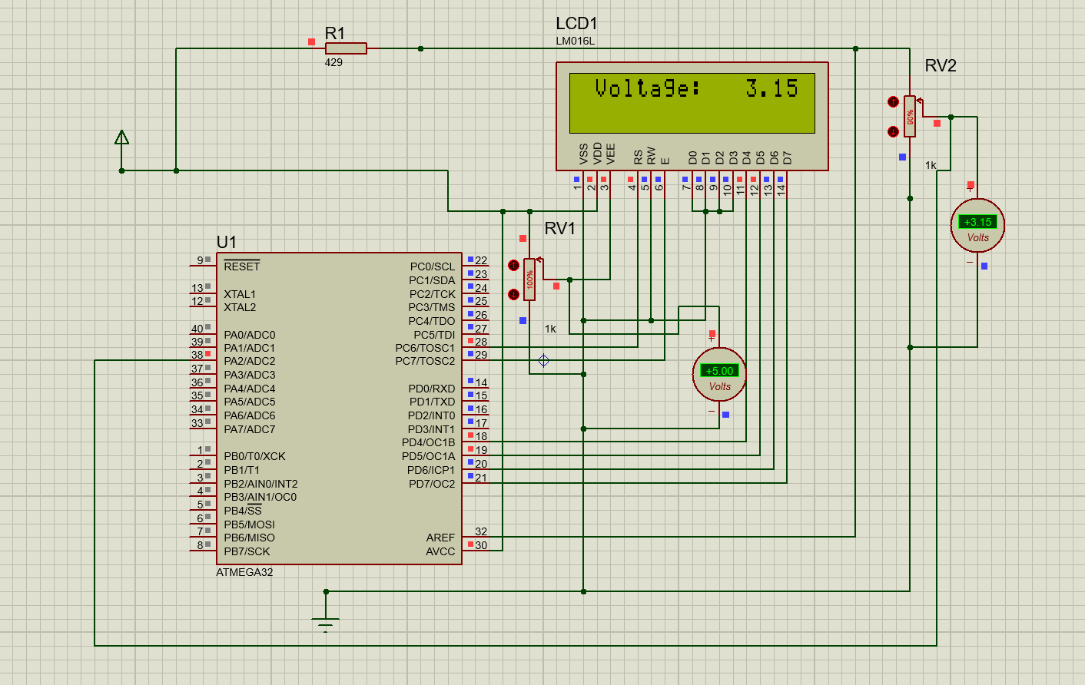Click the PA0/ADC0 pin label
Screen dimensions: 1085x685
249,335
